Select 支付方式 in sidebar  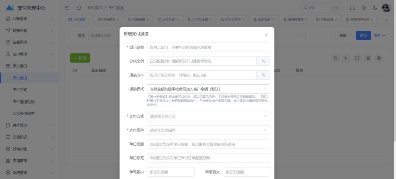[x=30, y=90]
